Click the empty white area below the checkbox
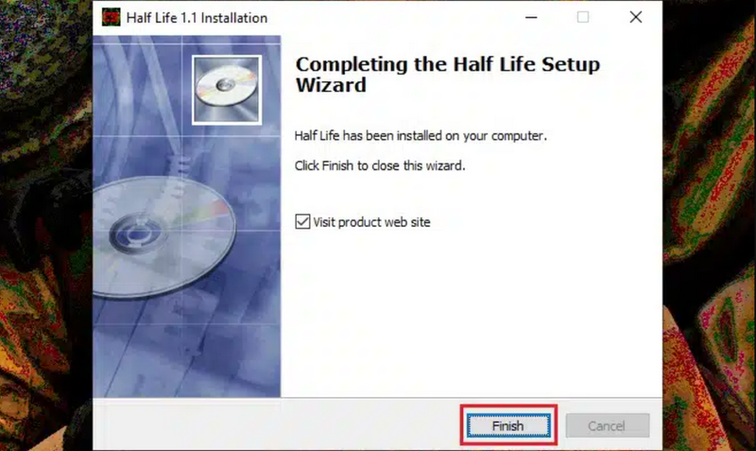 [x=470, y=314]
